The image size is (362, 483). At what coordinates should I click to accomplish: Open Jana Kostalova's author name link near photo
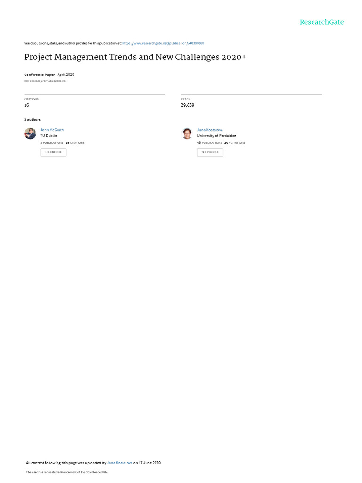210,130
